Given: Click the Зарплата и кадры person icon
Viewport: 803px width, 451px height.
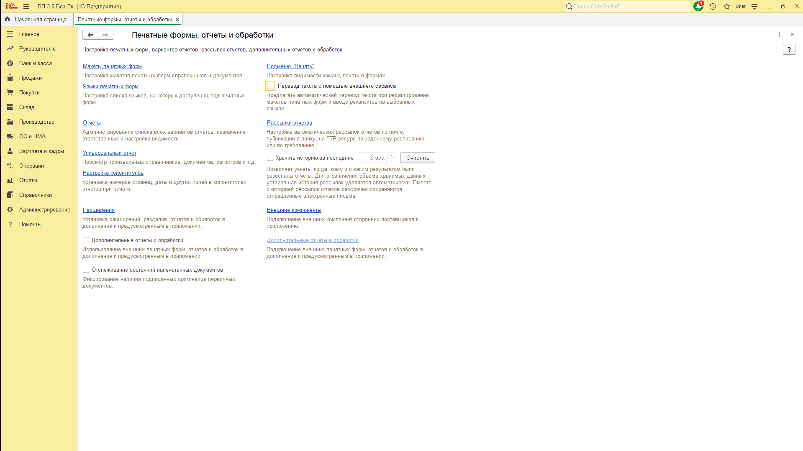Looking at the screenshot, I should point(10,151).
